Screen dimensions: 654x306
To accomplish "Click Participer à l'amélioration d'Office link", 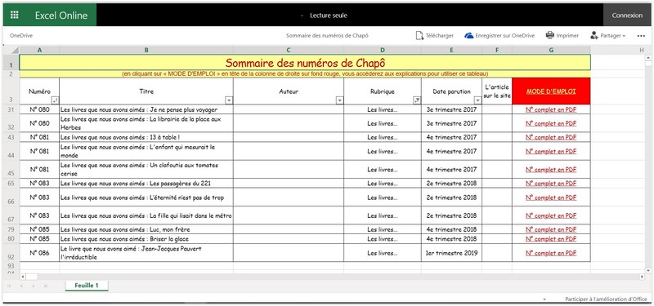I will point(606,299).
